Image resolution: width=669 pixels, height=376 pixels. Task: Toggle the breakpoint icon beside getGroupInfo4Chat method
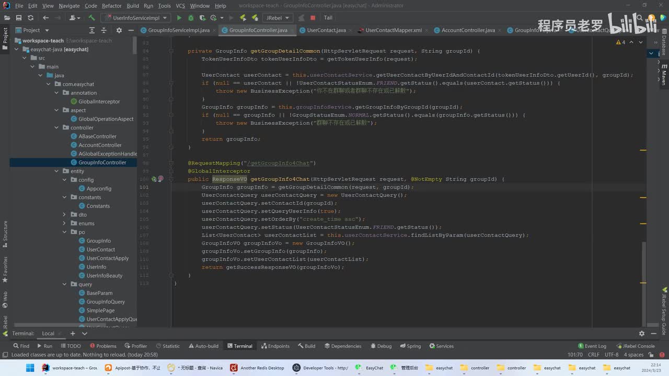point(160,179)
